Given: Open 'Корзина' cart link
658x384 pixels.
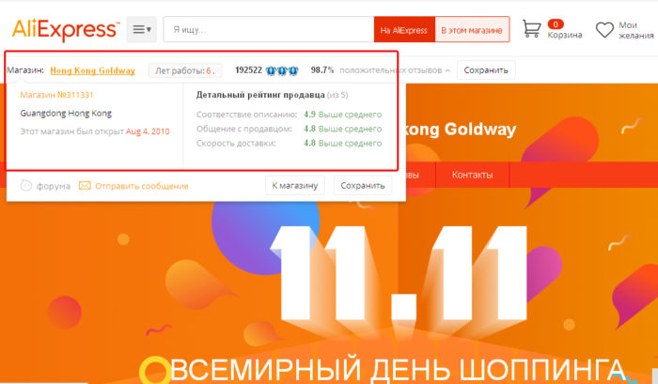Looking at the screenshot, I should click(564, 35).
